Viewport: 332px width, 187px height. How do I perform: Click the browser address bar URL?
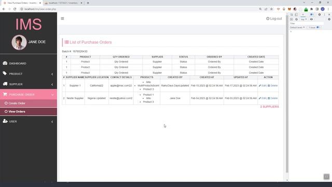[40, 9]
